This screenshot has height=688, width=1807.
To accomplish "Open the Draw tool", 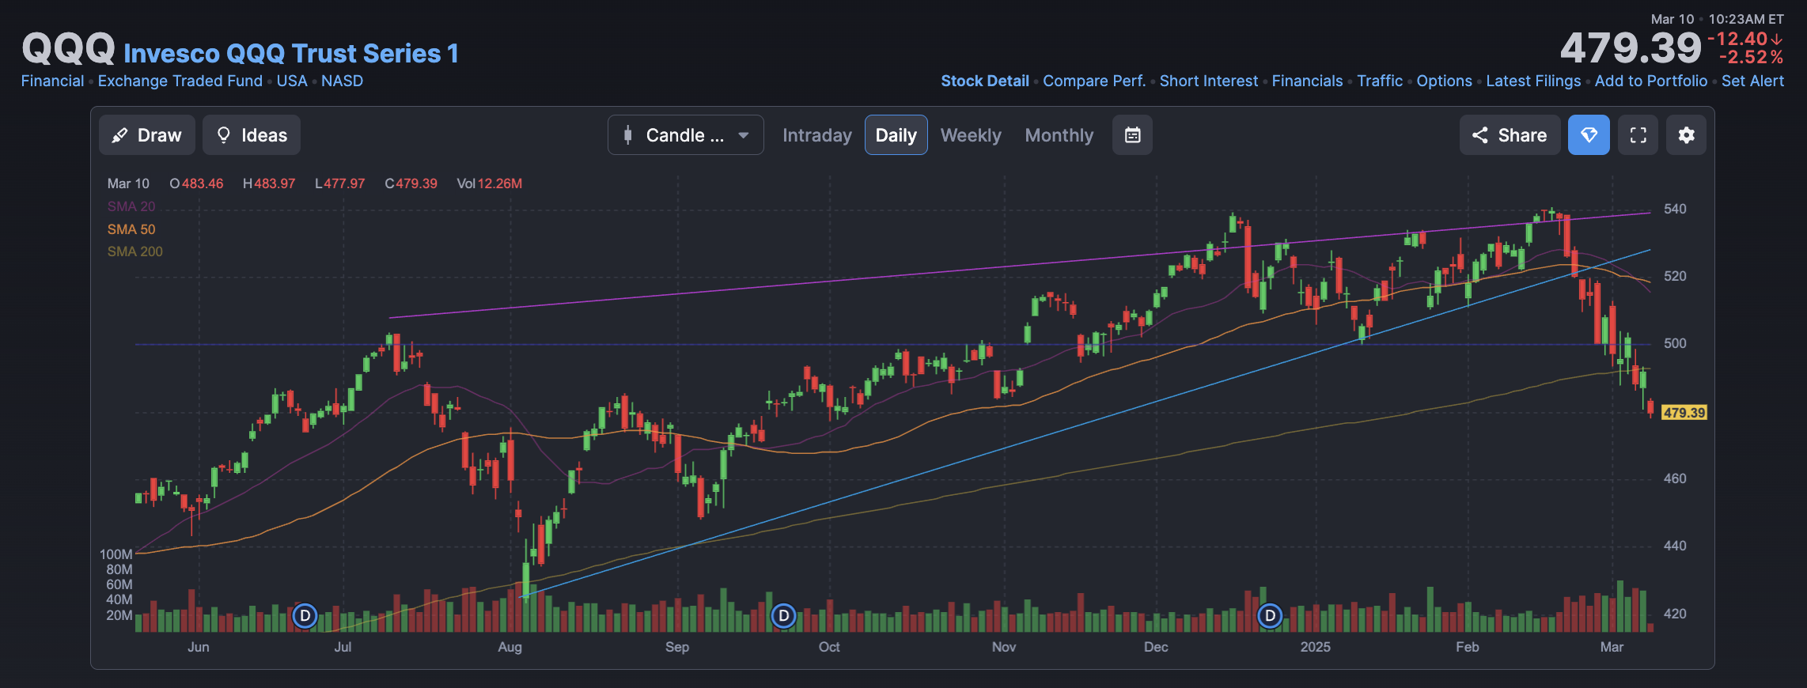I will tap(147, 135).
